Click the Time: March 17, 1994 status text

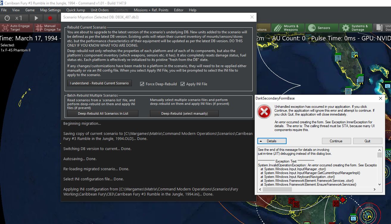tap(29, 38)
